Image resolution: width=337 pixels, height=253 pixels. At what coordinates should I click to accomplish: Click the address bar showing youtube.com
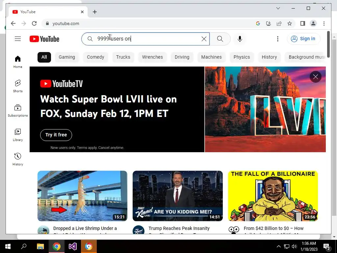coord(66,23)
